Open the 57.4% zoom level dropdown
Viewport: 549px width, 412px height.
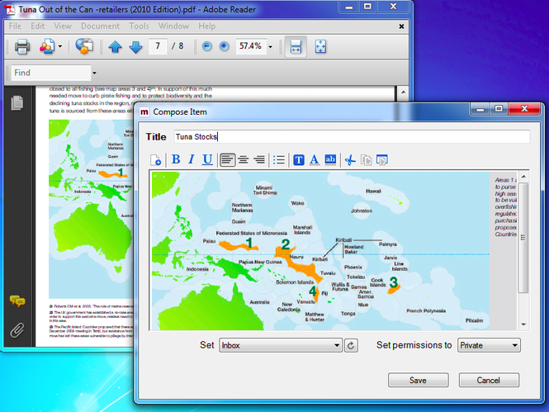270,47
